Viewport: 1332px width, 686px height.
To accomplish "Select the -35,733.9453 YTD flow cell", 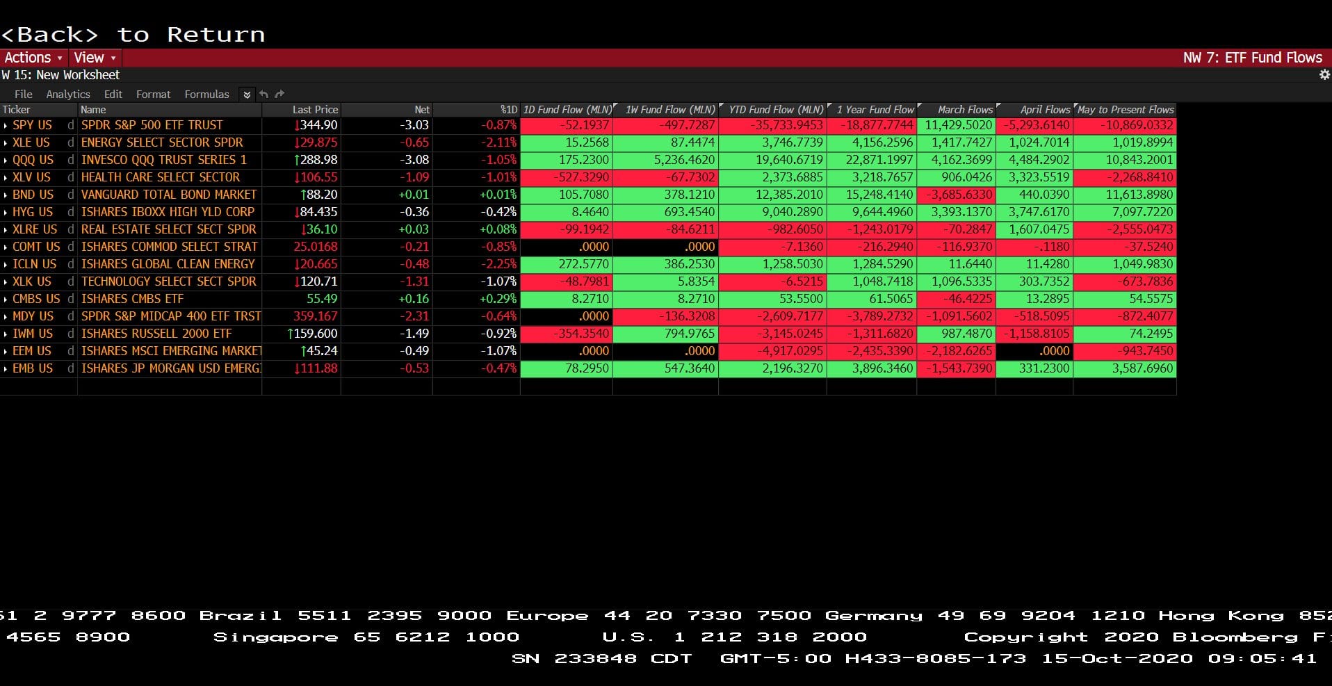I will [x=773, y=125].
